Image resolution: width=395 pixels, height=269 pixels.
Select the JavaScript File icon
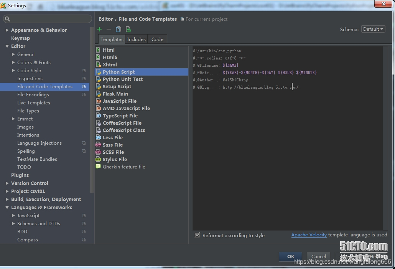(98, 101)
